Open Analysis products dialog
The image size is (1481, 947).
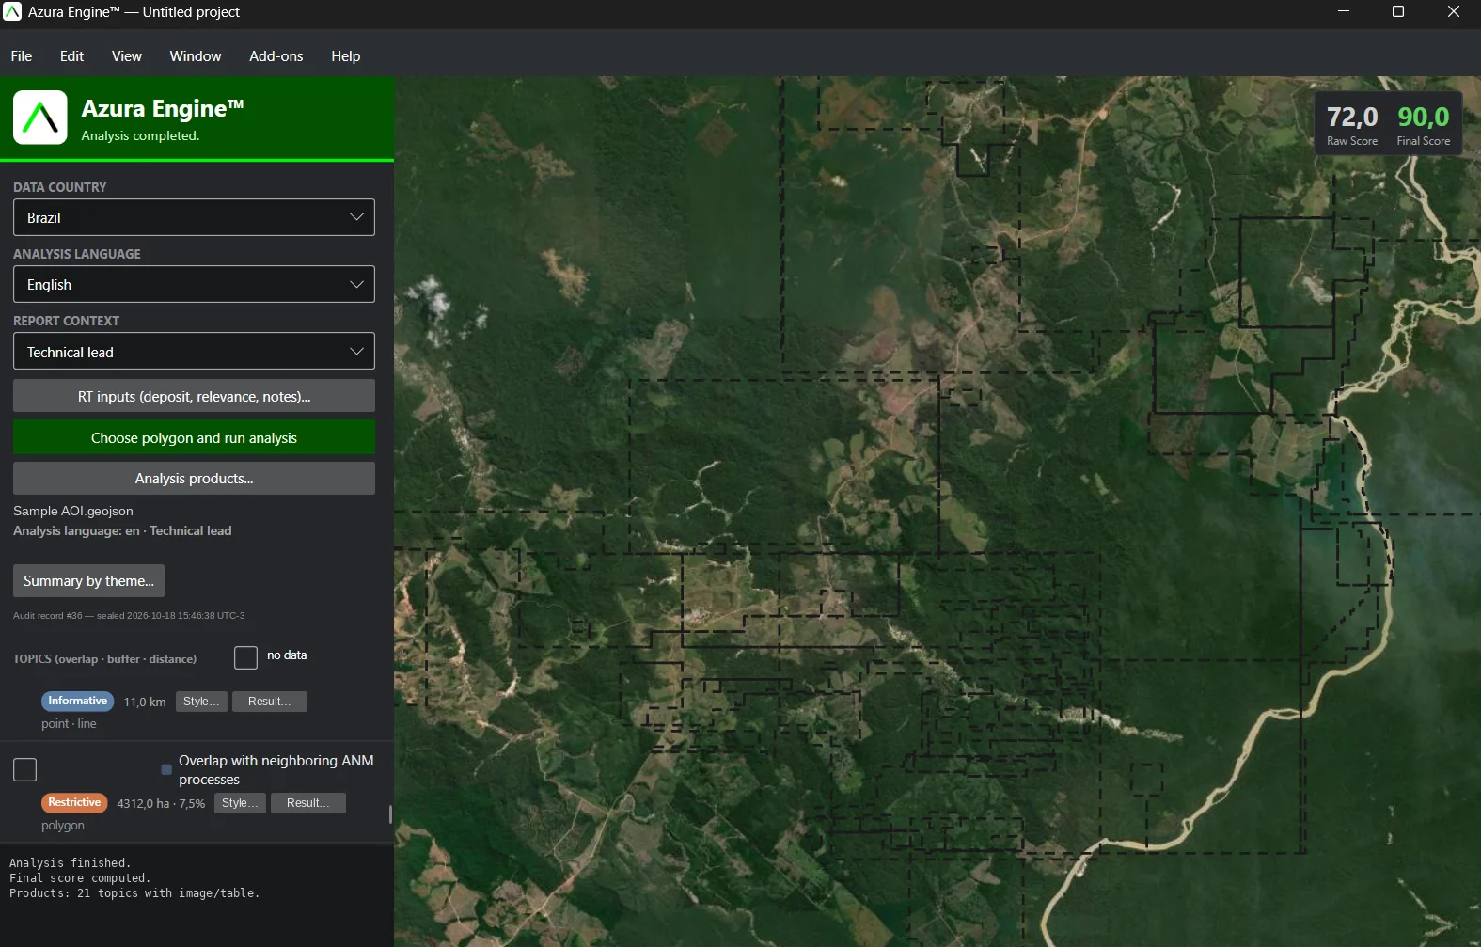pos(194,478)
